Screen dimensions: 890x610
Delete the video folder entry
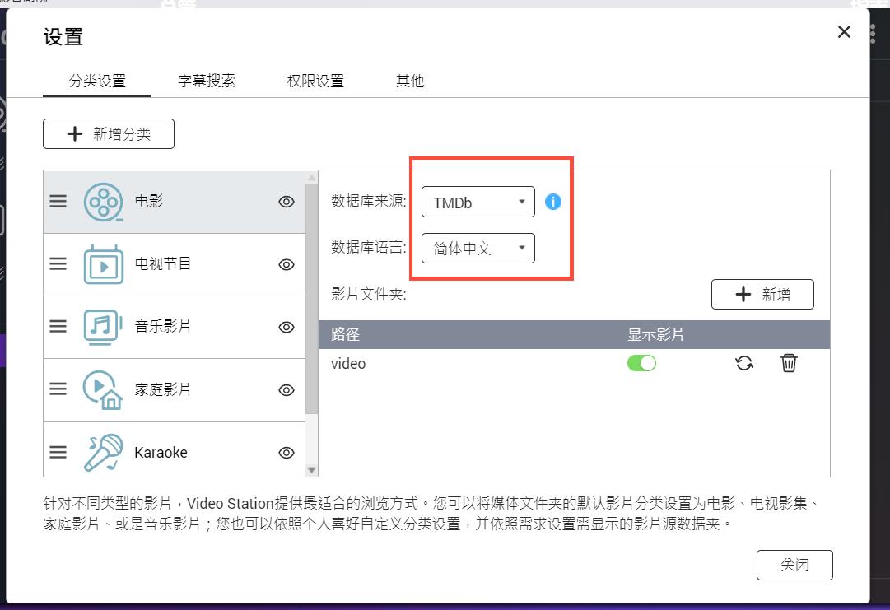[789, 363]
